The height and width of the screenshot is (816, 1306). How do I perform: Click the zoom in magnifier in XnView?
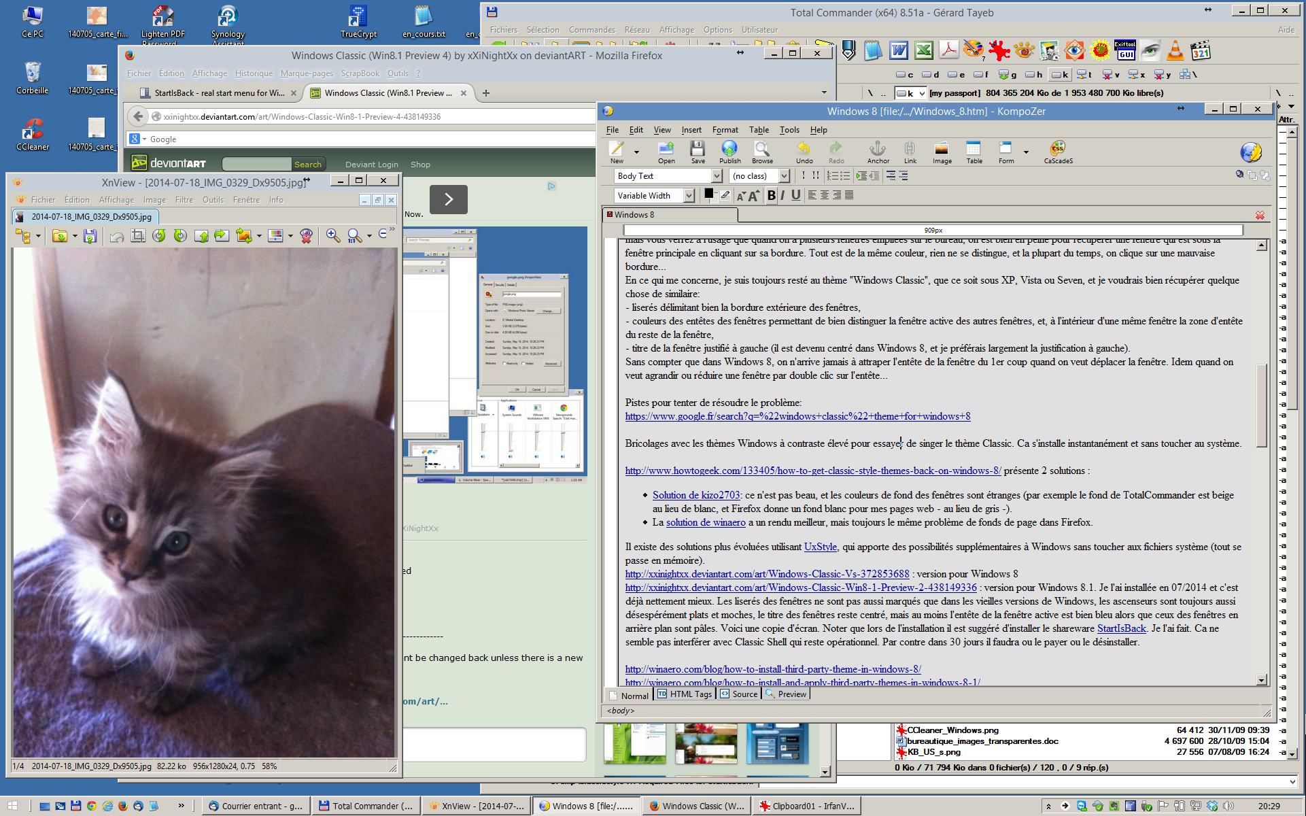tap(332, 235)
